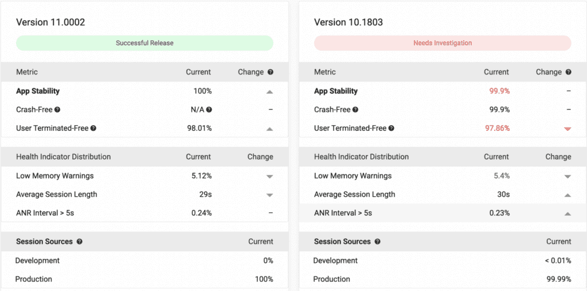Click red down arrow for User Terminated-Free
This screenshot has width=587, height=291.
[568, 129]
